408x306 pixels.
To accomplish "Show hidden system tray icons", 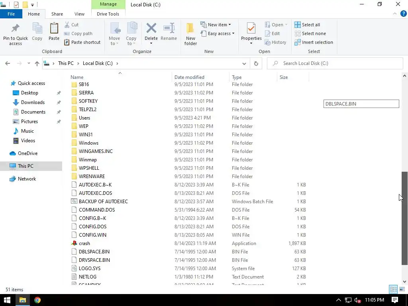I will point(338,300).
